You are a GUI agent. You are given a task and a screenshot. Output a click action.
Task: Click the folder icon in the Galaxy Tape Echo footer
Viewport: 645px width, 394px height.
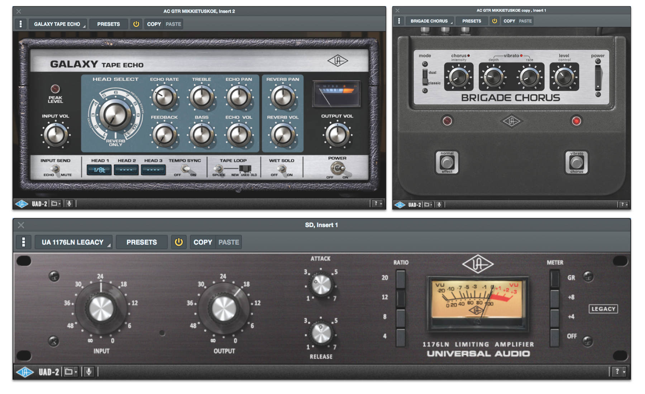(x=56, y=204)
